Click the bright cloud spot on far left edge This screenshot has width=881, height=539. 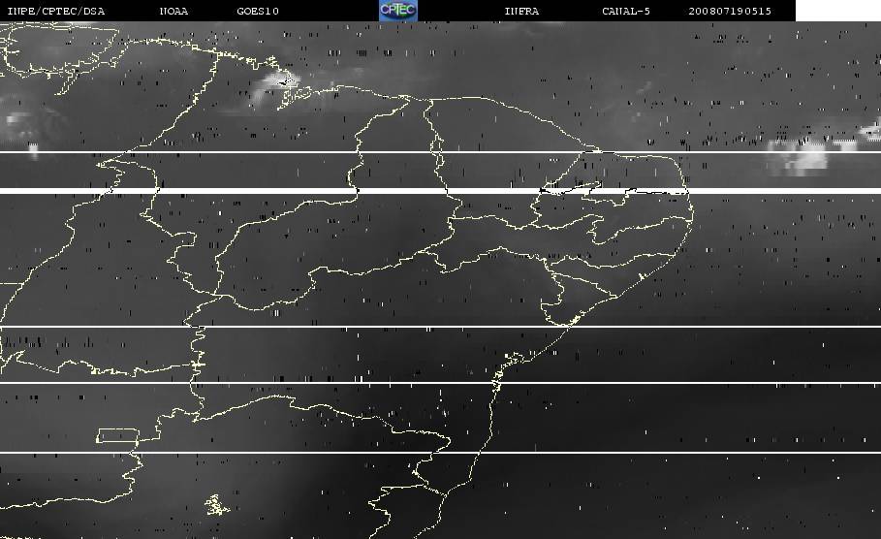click(x=17, y=122)
